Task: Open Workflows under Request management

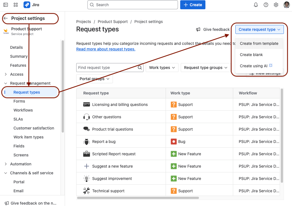Action: point(23,110)
